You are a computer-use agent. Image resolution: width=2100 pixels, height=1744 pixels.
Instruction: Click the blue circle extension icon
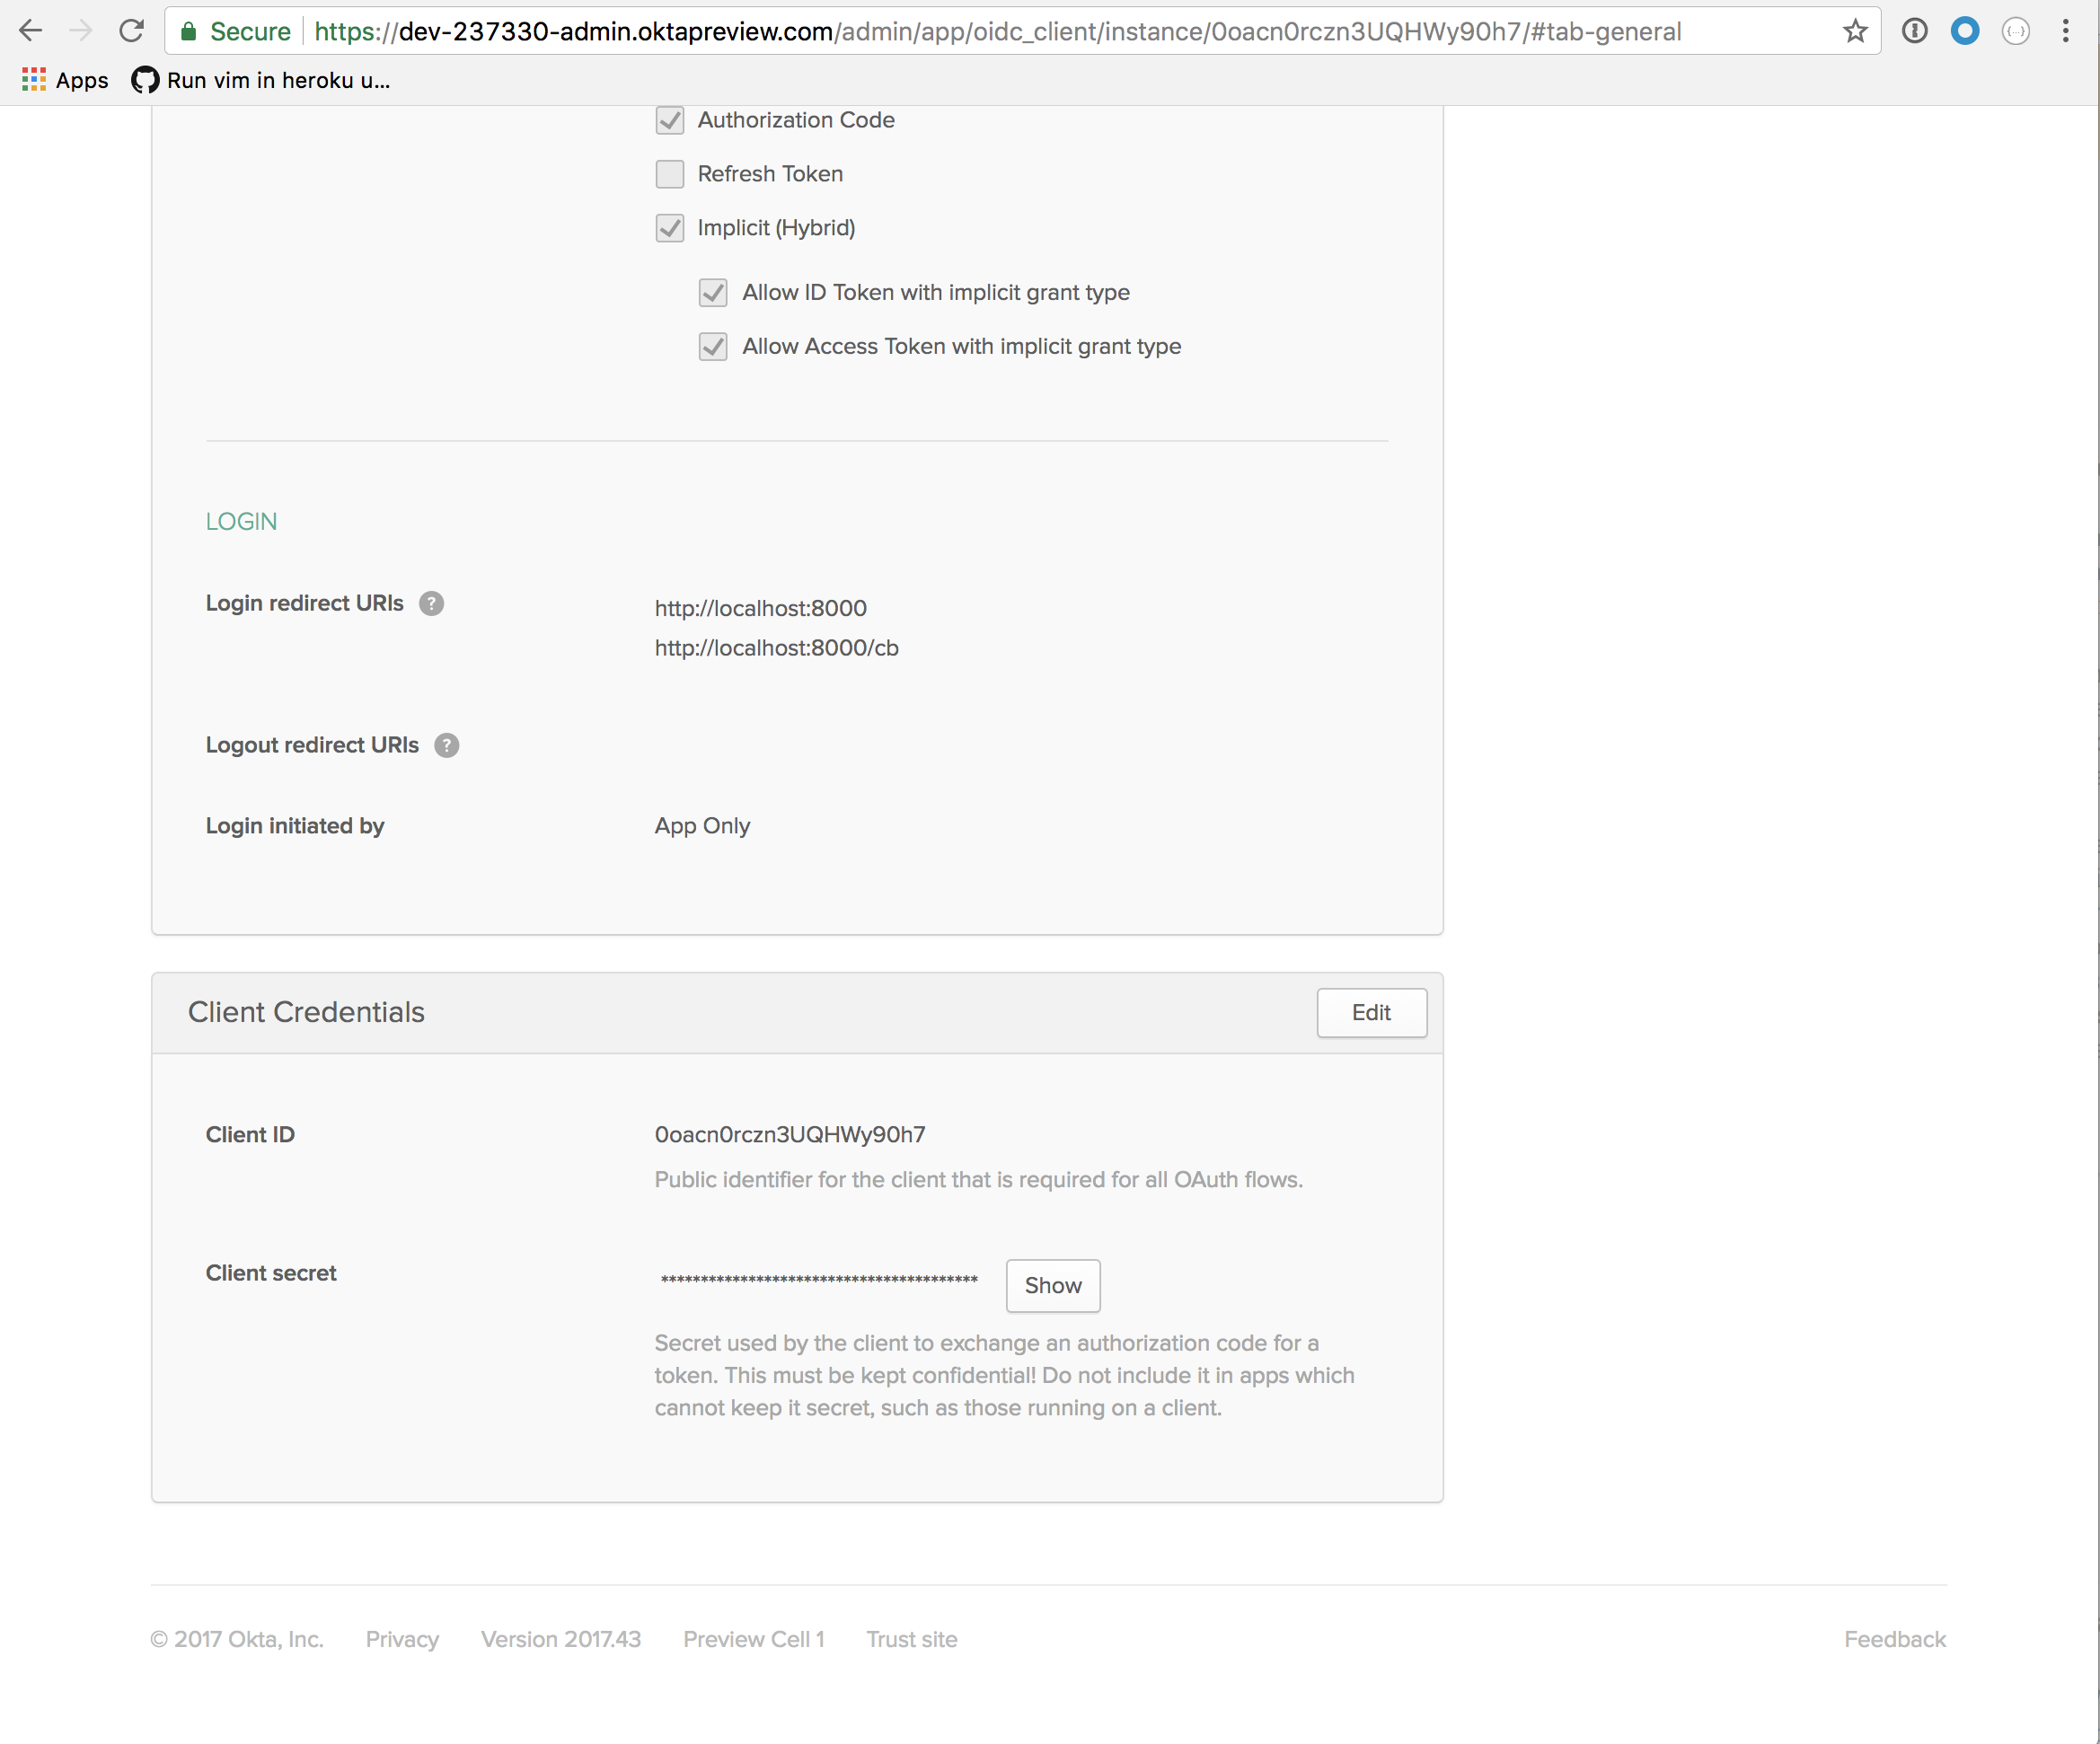pyautogui.click(x=1965, y=31)
